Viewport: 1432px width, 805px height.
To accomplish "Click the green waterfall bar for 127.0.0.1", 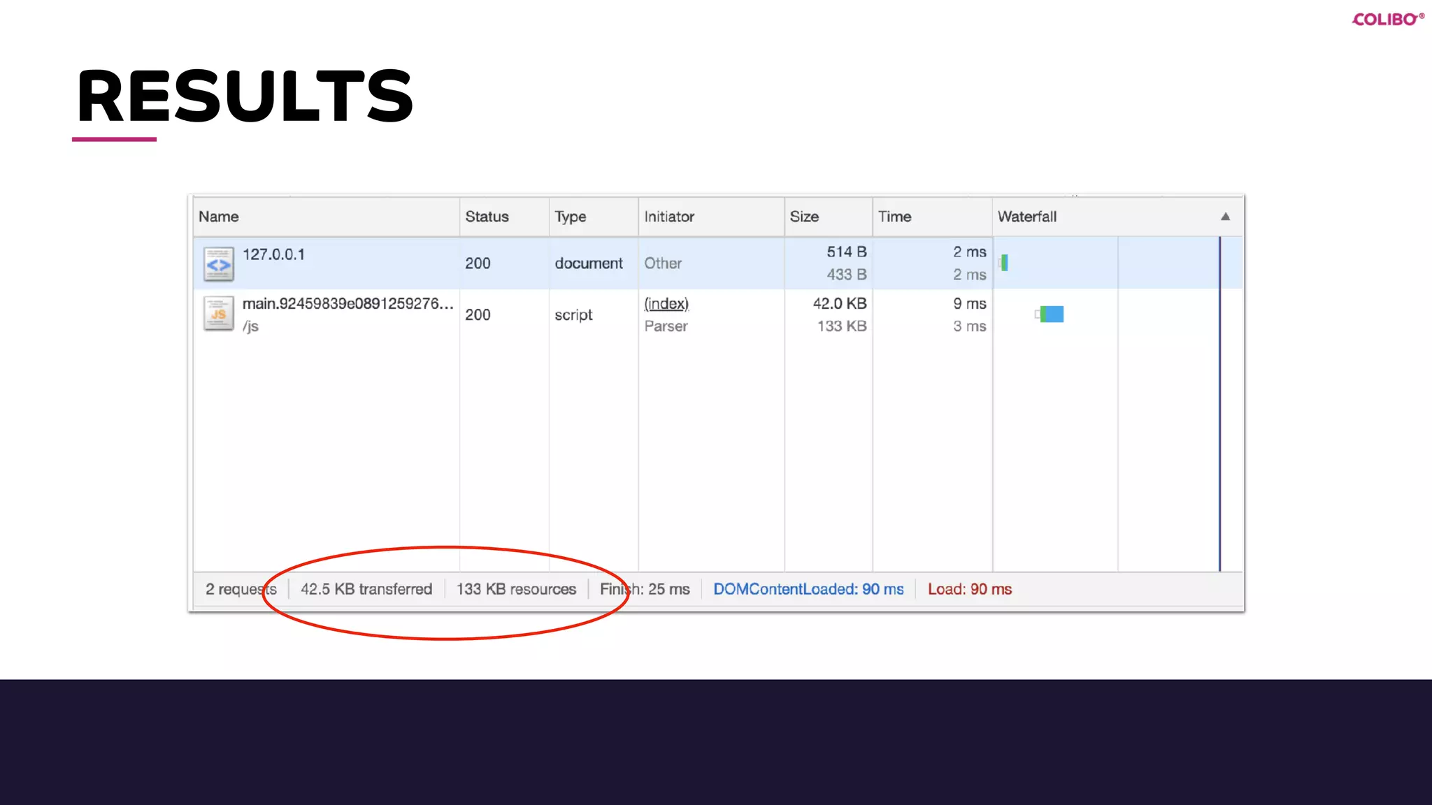I will 1005,263.
